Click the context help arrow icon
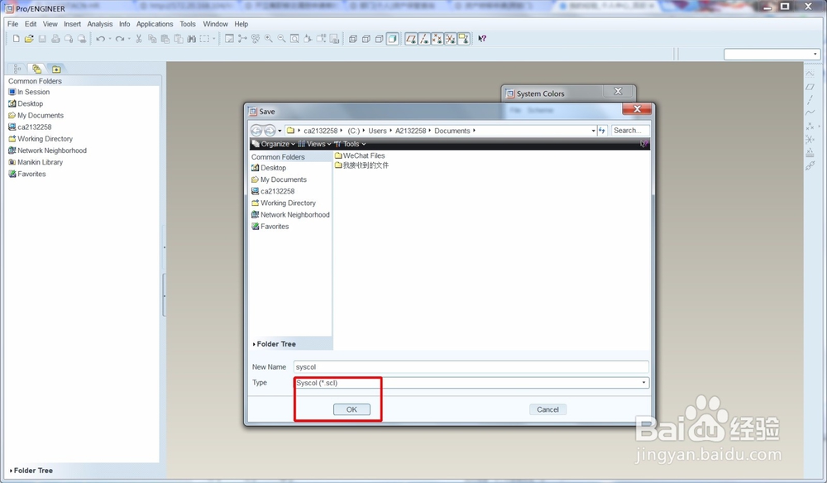827x483 pixels. pos(482,39)
